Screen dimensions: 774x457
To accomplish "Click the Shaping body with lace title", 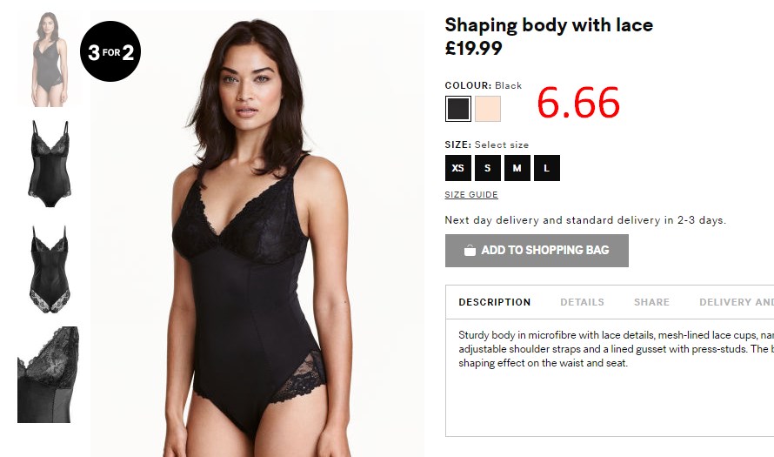I will click(x=549, y=24).
